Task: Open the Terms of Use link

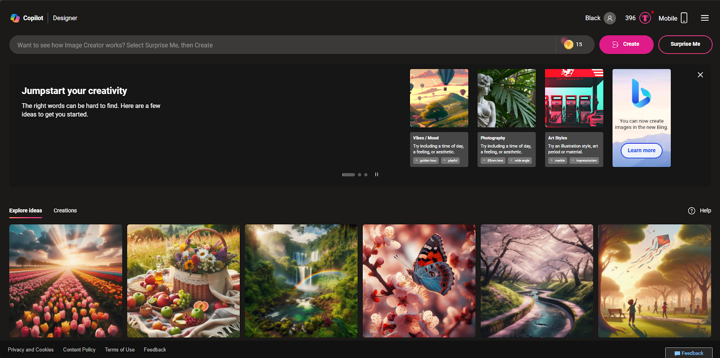Action: click(120, 350)
